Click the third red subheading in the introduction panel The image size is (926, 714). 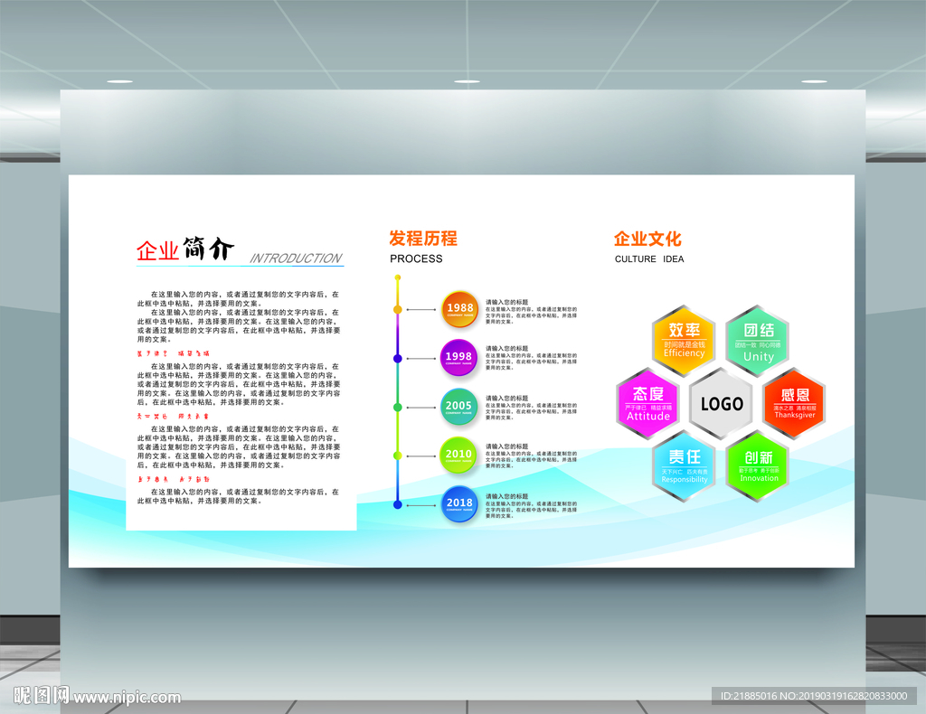pos(173,479)
